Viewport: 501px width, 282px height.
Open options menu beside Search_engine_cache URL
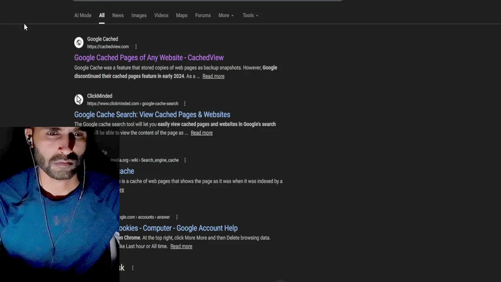coord(185,160)
